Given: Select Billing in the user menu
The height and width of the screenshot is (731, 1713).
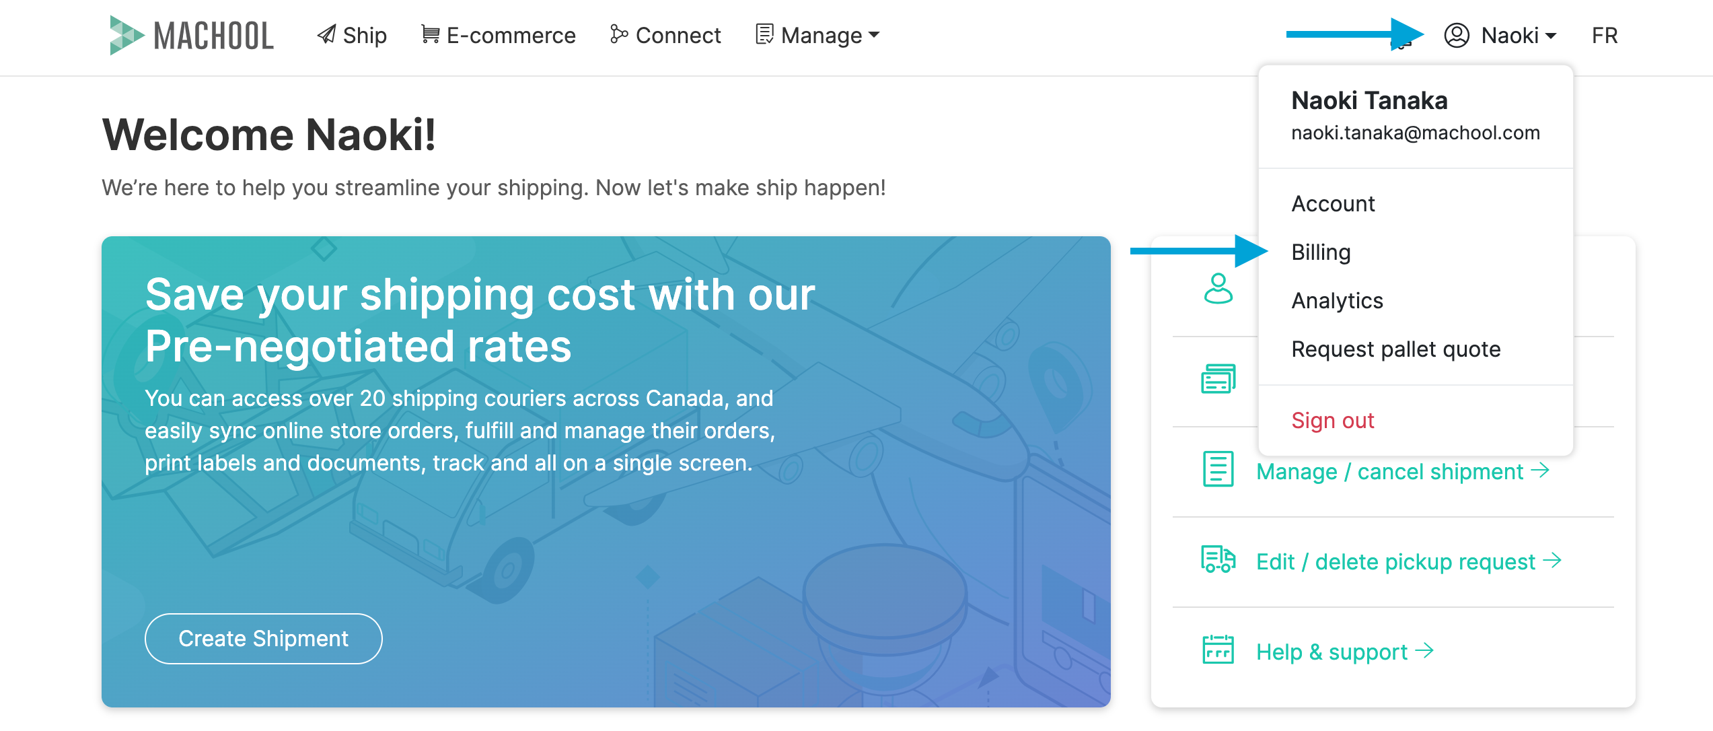Looking at the screenshot, I should click(x=1321, y=252).
